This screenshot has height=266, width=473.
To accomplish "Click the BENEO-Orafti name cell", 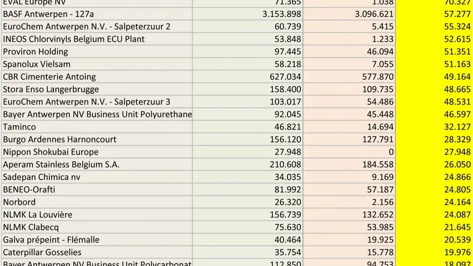I will [96, 190].
